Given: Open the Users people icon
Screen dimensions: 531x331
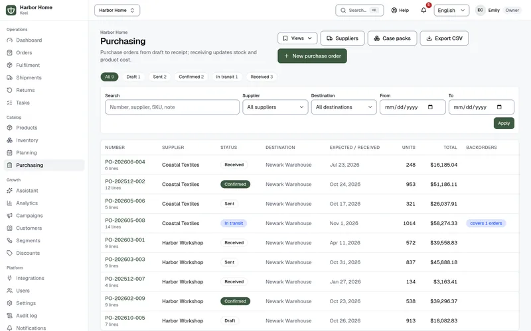Looking at the screenshot, I should [9, 291].
